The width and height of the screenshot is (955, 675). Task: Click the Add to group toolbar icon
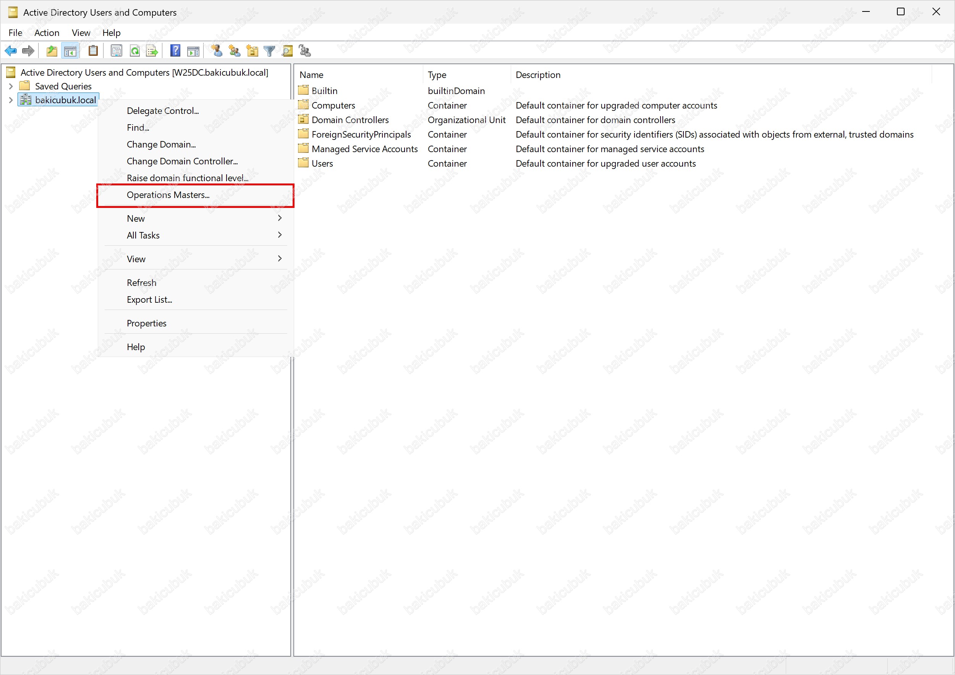coord(305,51)
